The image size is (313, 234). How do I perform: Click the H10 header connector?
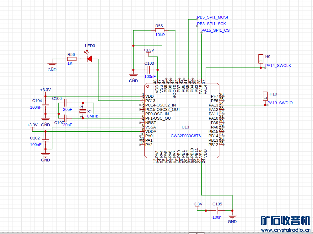coord(265,96)
